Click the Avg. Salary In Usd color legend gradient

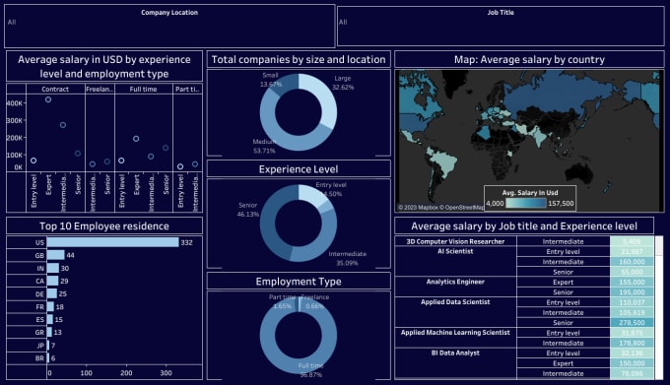coord(525,203)
